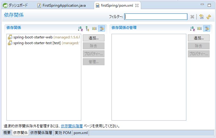The image size is (216, 138).
Task: Switch to the 概要 bottom tab
Action: [x=7, y=133]
